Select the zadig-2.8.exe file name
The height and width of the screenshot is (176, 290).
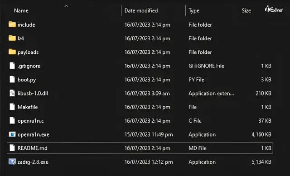pyautogui.click(x=33, y=162)
